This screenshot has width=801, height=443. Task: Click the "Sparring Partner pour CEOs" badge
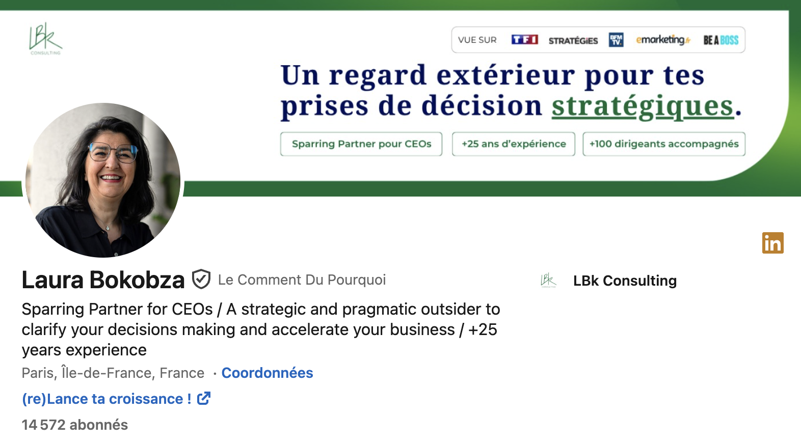pos(361,144)
